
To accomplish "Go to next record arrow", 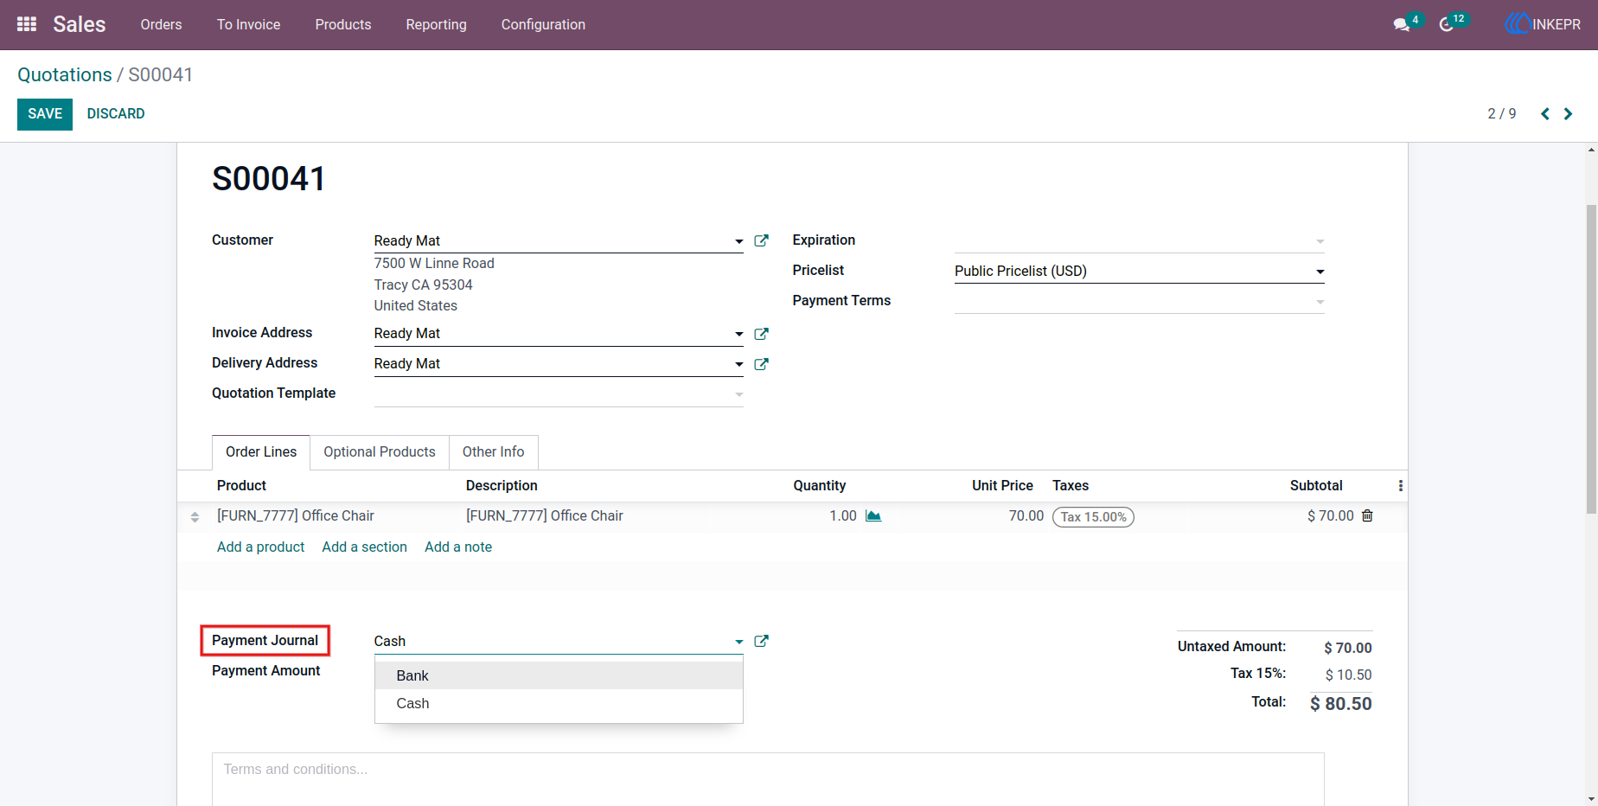I will click(x=1568, y=114).
